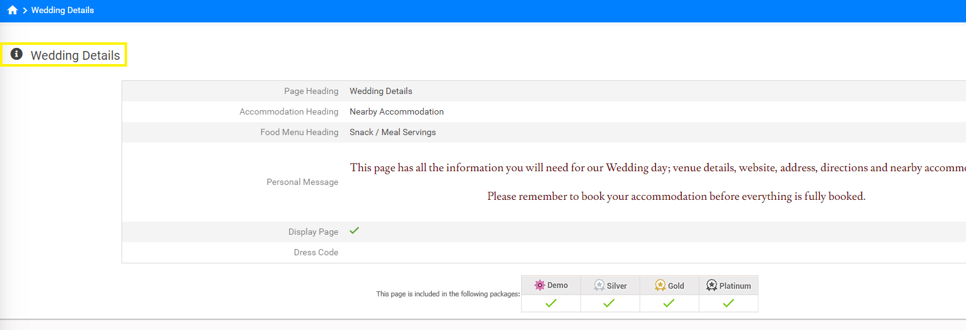Image resolution: width=966 pixels, height=330 pixels.
Task: Click the Gold package medal icon
Action: click(660, 285)
